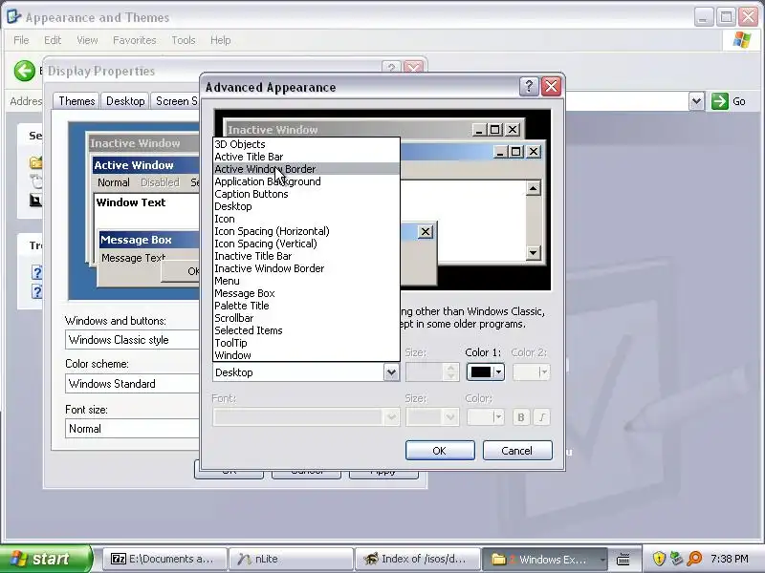Open the Help menu
Viewport: 765px width, 573px height.
pos(220,40)
